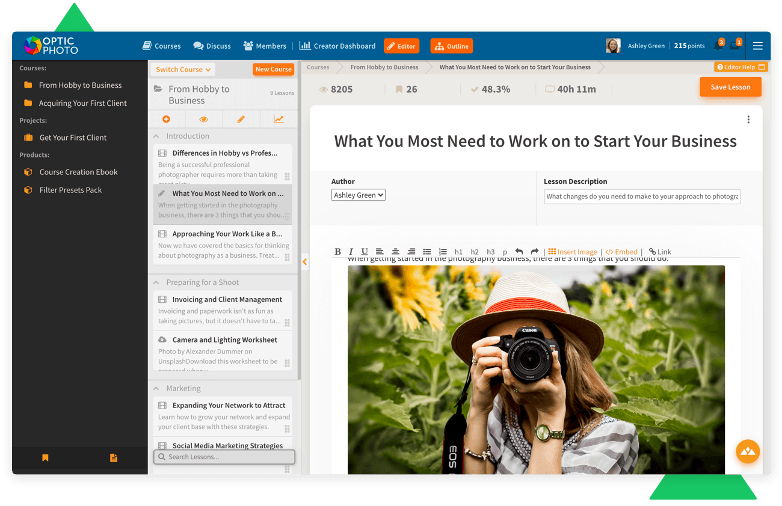Open the Embed code tool in the editor
782x506 pixels.
[621, 252]
